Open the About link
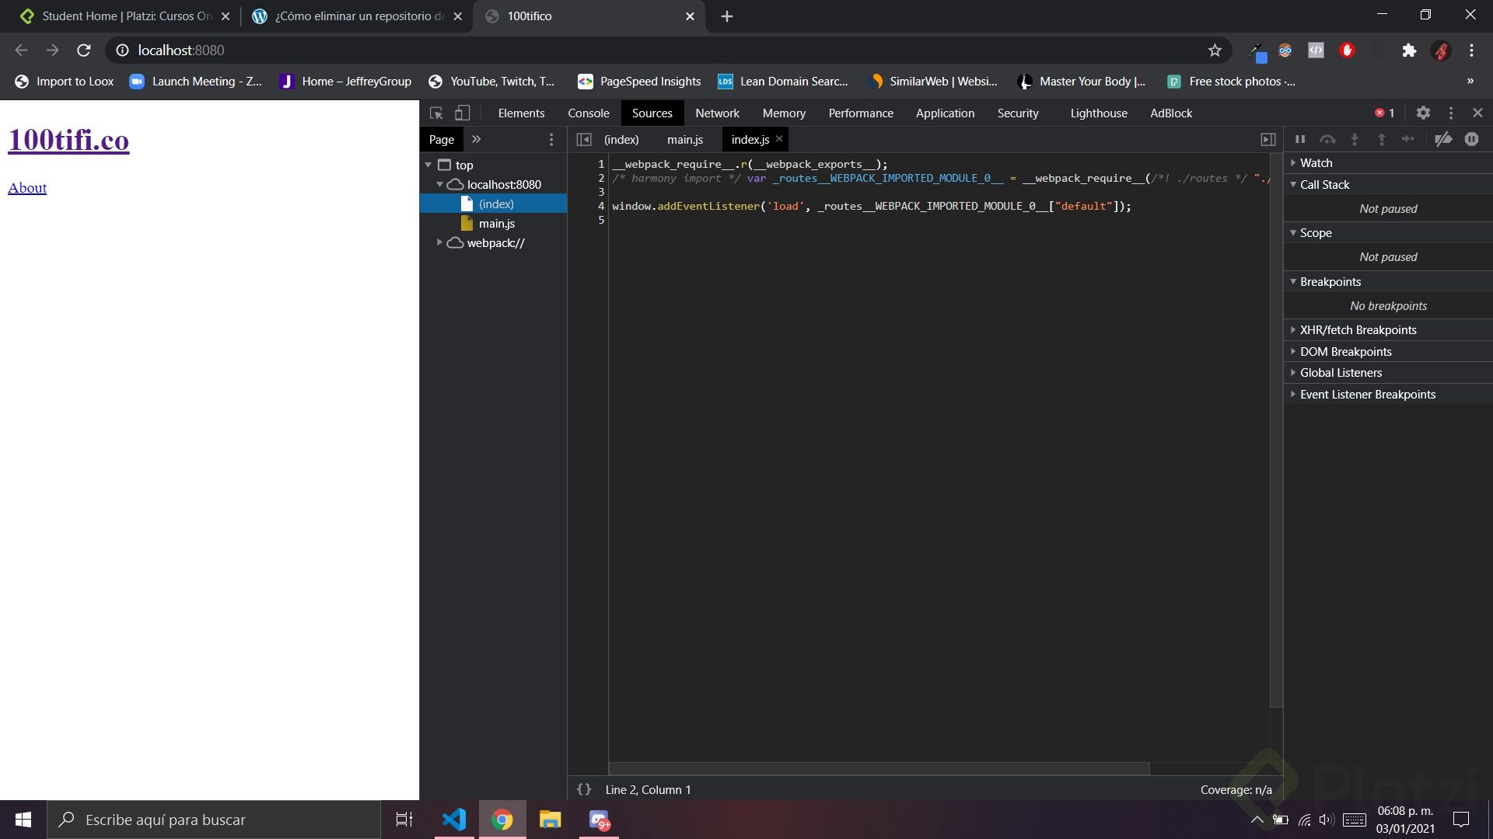The image size is (1493, 839). 27,188
